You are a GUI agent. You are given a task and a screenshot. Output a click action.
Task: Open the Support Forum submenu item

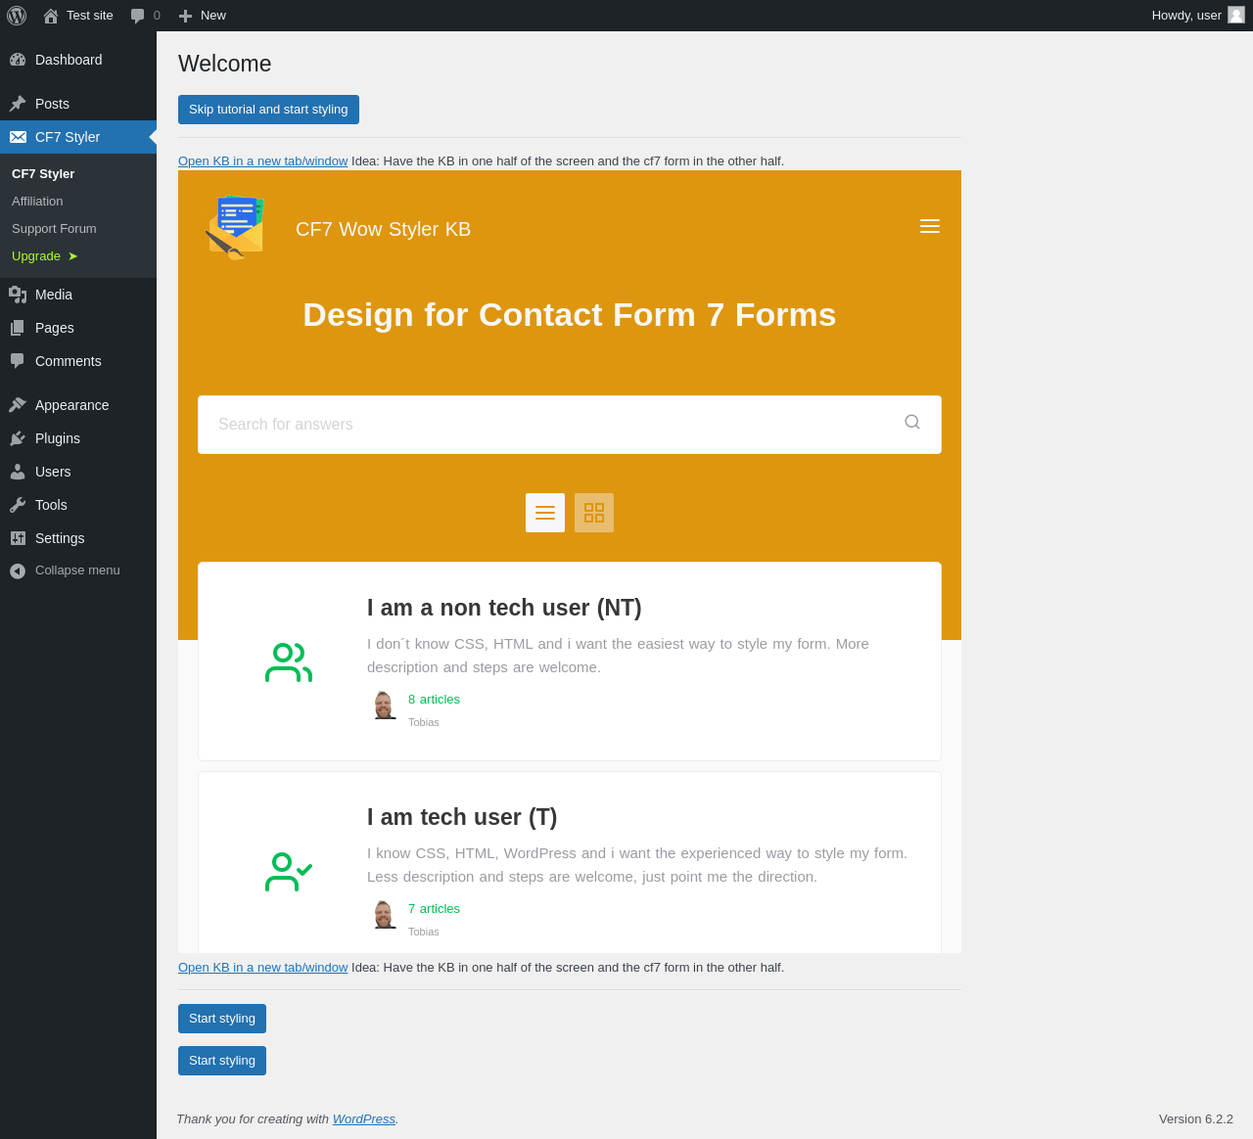tap(54, 228)
